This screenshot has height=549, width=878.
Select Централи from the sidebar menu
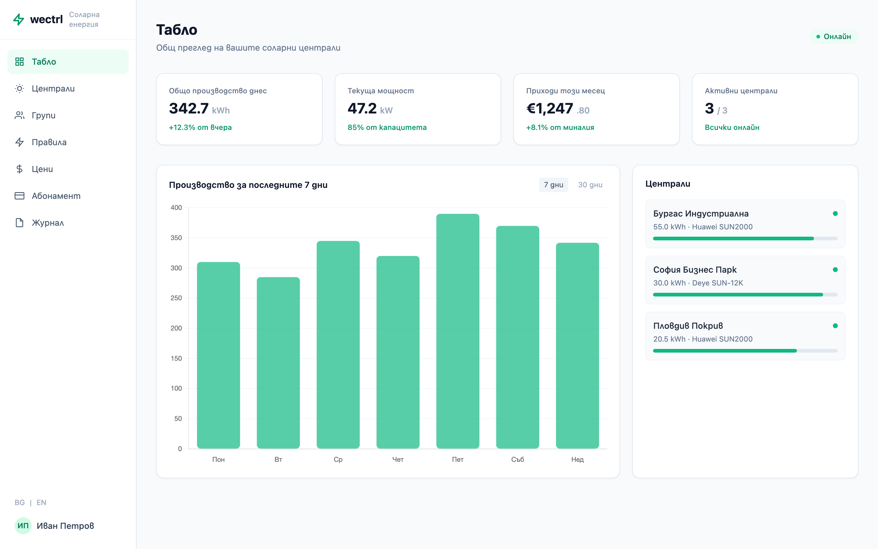point(53,88)
